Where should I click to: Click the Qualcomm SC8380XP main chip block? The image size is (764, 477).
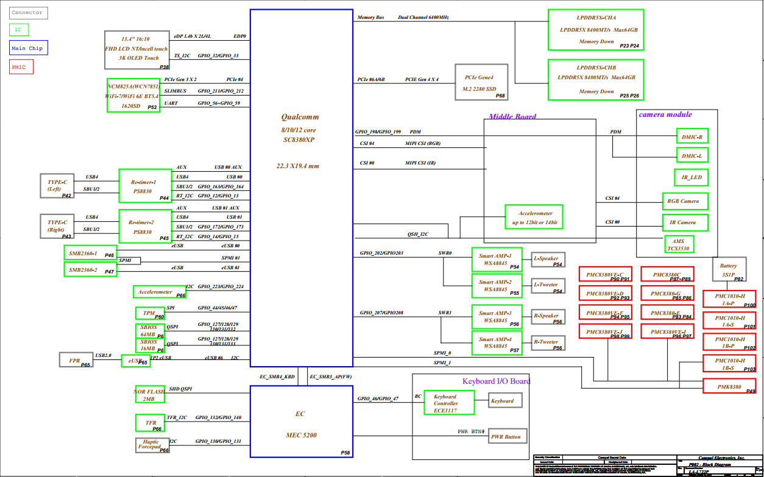pos(301,188)
